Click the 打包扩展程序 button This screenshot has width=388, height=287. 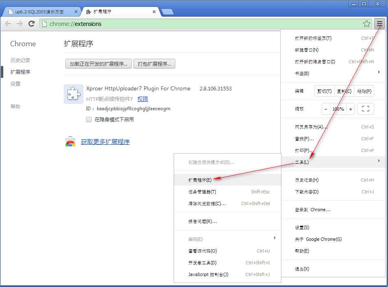pyautogui.click(x=154, y=64)
